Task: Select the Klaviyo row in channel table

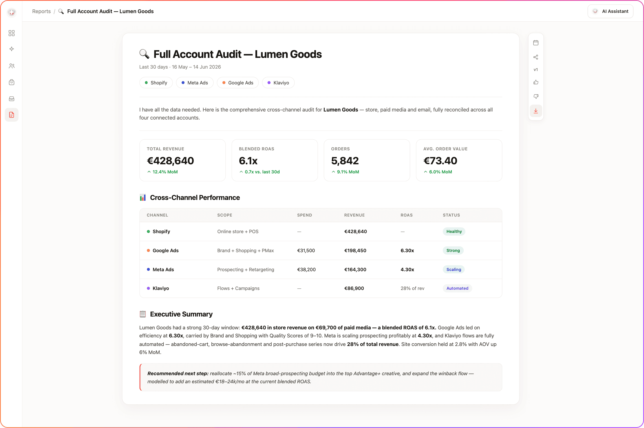Action: (320, 288)
